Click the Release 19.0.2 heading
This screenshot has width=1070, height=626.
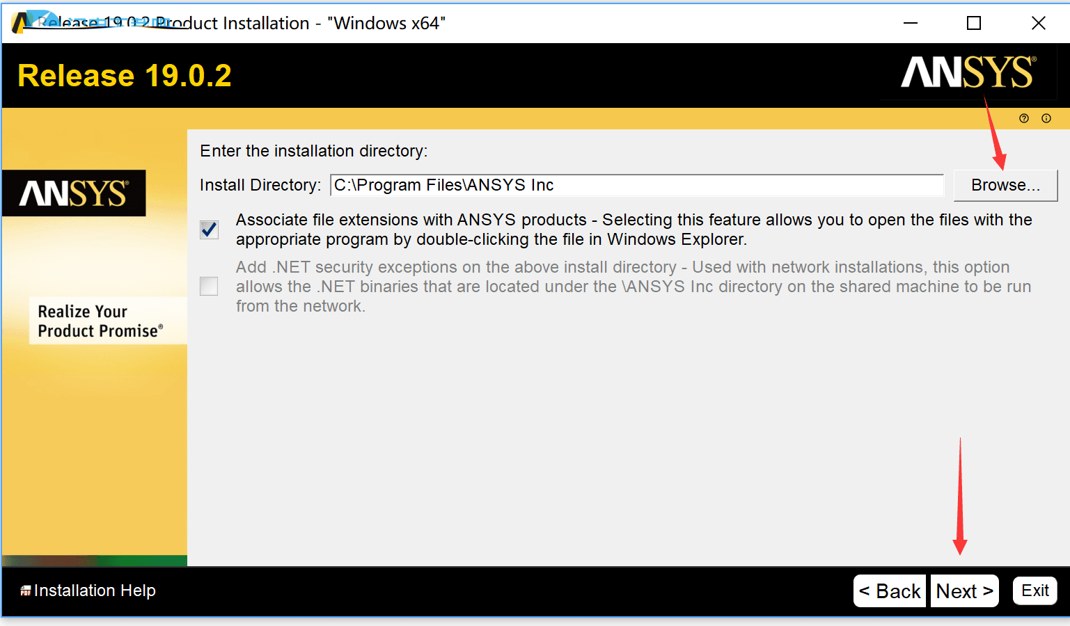pyautogui.click(x=125, y=75)
